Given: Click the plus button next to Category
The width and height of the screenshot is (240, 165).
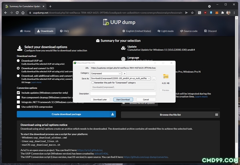Looking at the screenshot, I should (x=124, y=74).
